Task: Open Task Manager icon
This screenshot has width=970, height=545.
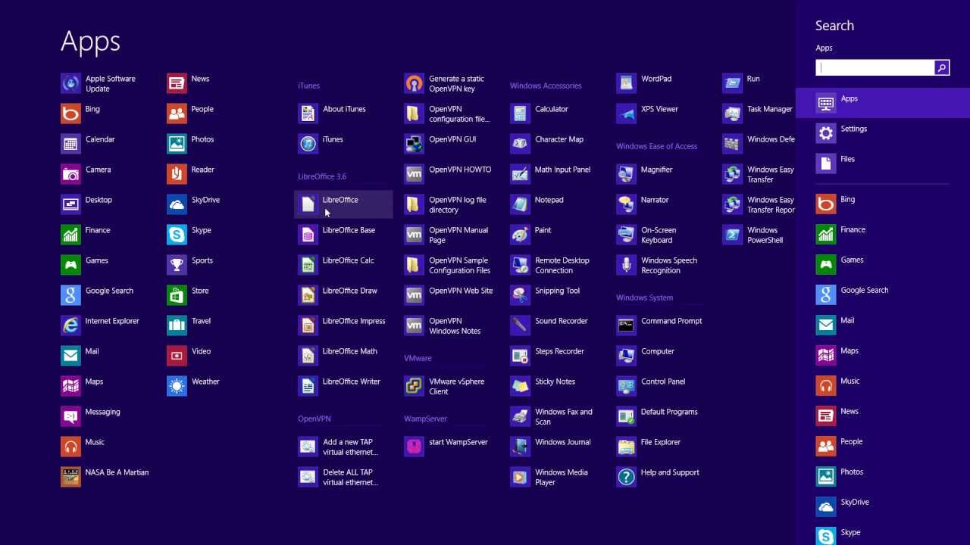Action: click(732, 114)
